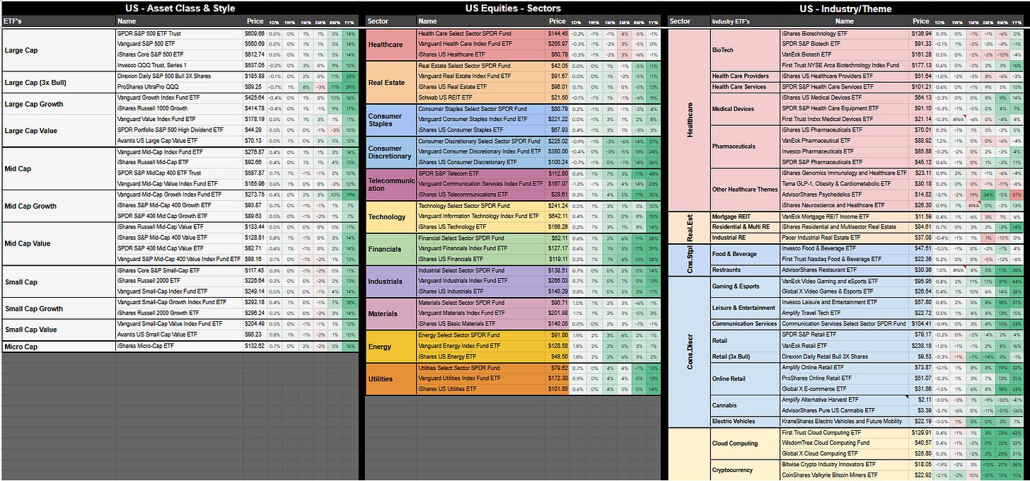Click the 'Consumer Discretionary' sector cell
The height and width of the screenshot is (481, 1030).
391,151
